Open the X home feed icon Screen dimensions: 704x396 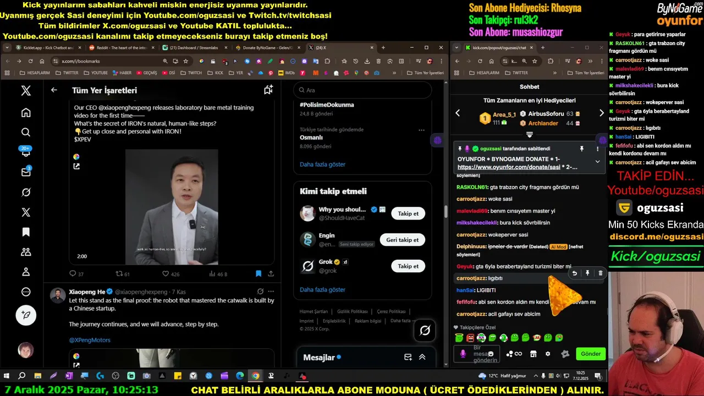(x=26, y=113)
